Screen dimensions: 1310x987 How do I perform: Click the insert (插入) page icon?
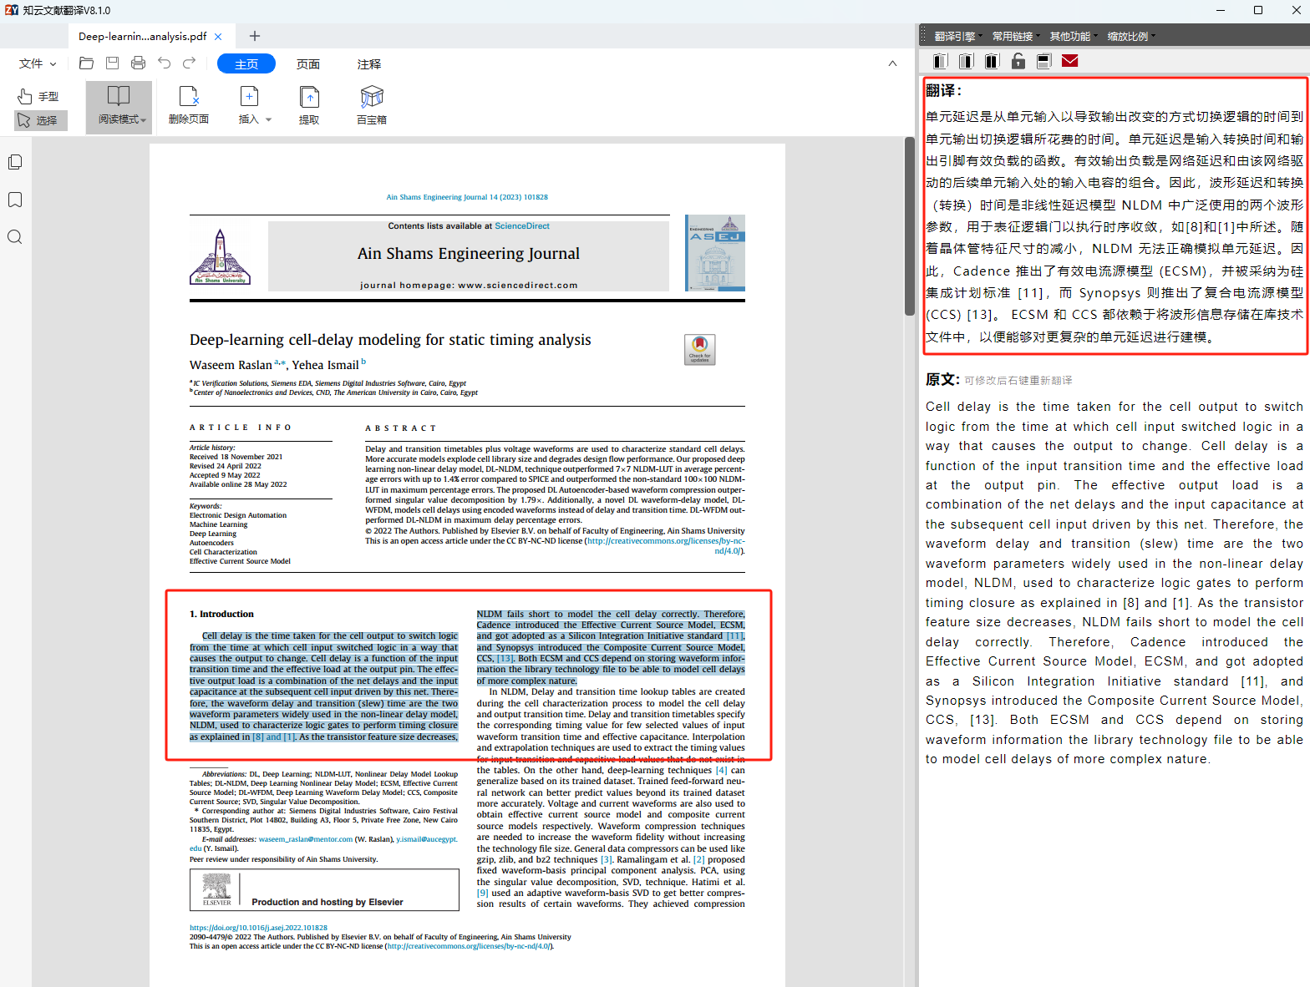(x=249, y=96)
